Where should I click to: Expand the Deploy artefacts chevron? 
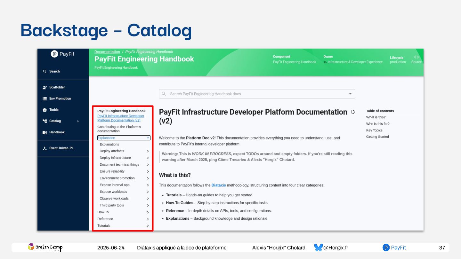point(148,151)
